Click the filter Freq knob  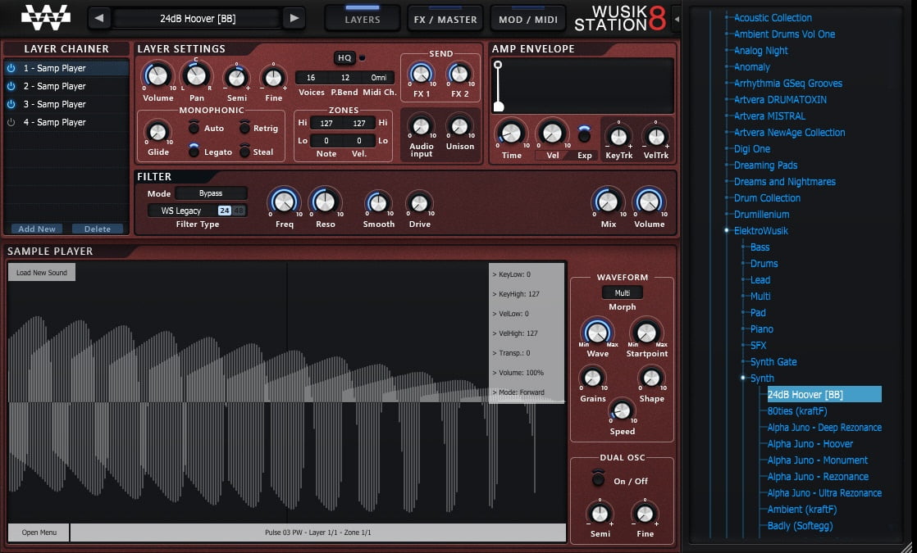coord(285,202)
